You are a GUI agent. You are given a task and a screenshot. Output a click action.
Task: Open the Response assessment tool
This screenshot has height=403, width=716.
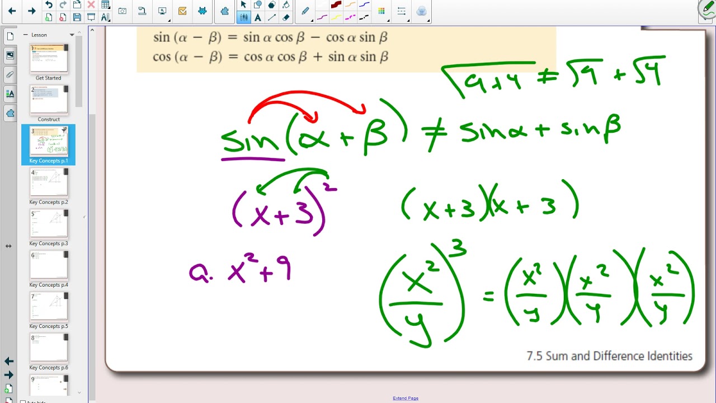tap(182, 11)
